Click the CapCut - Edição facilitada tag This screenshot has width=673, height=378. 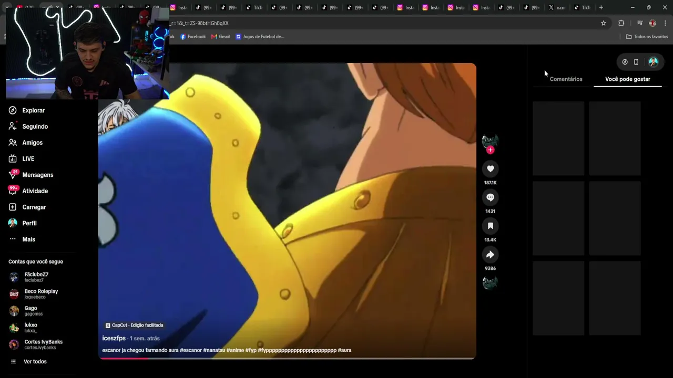(x=135, y=325)
